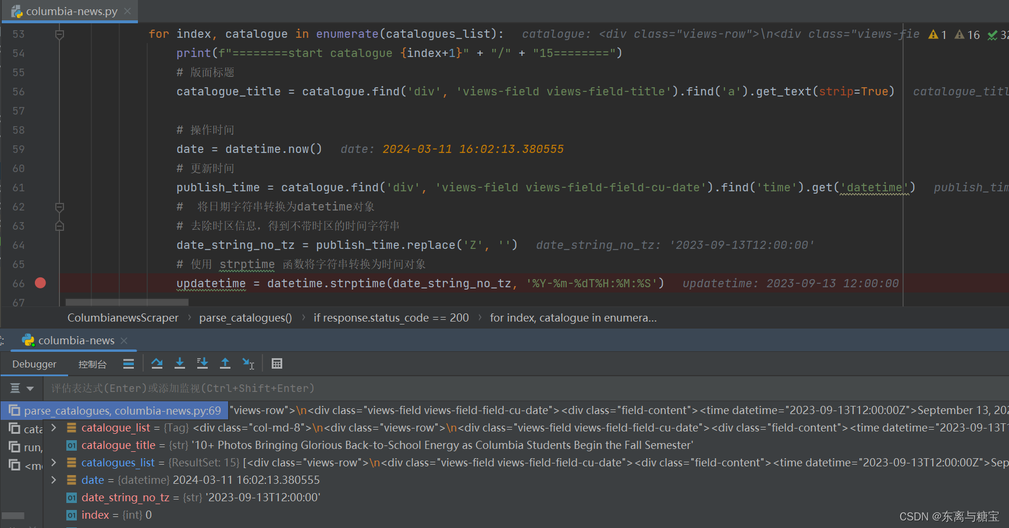The height and width of the screenshot is (528, 1009).
Task: Click 'publish_time' identifier on line 61
Action: coord(218,188)
